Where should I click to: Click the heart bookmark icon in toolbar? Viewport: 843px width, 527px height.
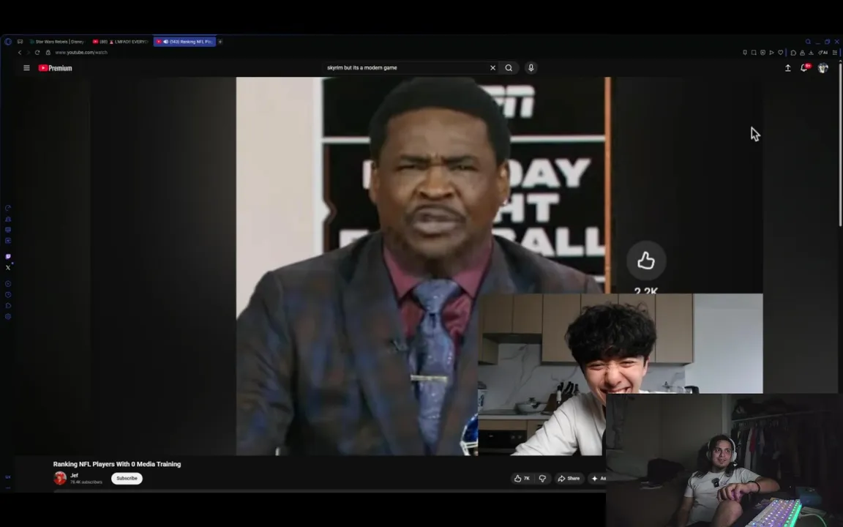click(x=781, y=52)
